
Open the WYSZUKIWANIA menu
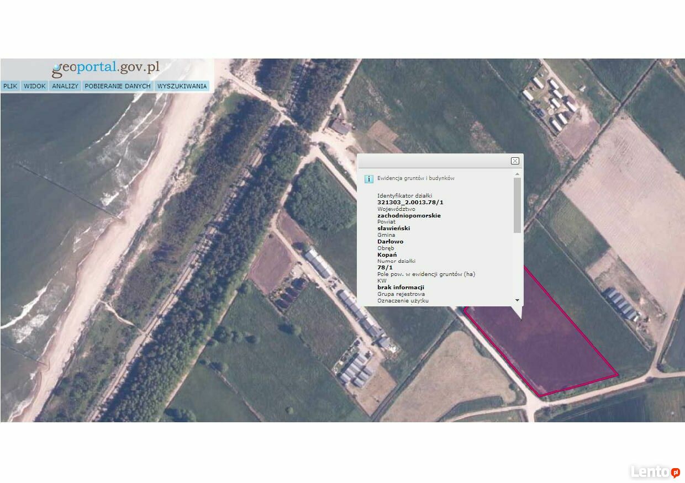(182, 86)
